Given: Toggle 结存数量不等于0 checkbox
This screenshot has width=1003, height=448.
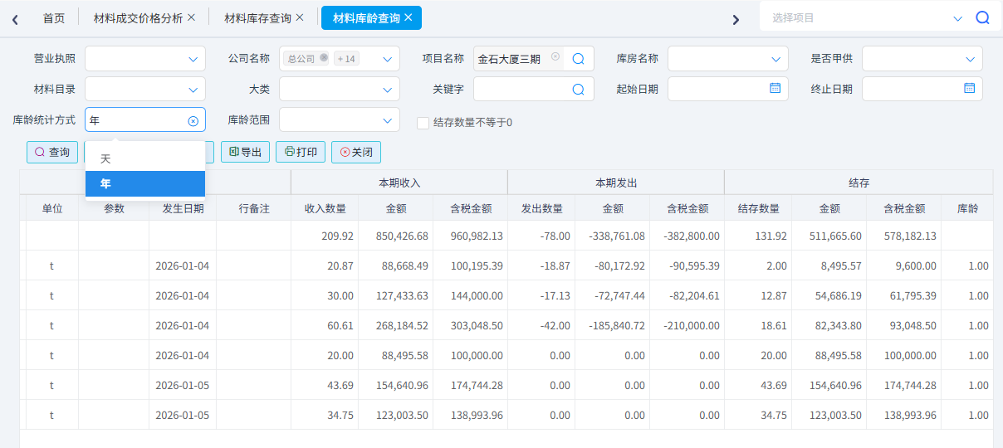Looking at the screenshot, I should [x=423, y=123].
